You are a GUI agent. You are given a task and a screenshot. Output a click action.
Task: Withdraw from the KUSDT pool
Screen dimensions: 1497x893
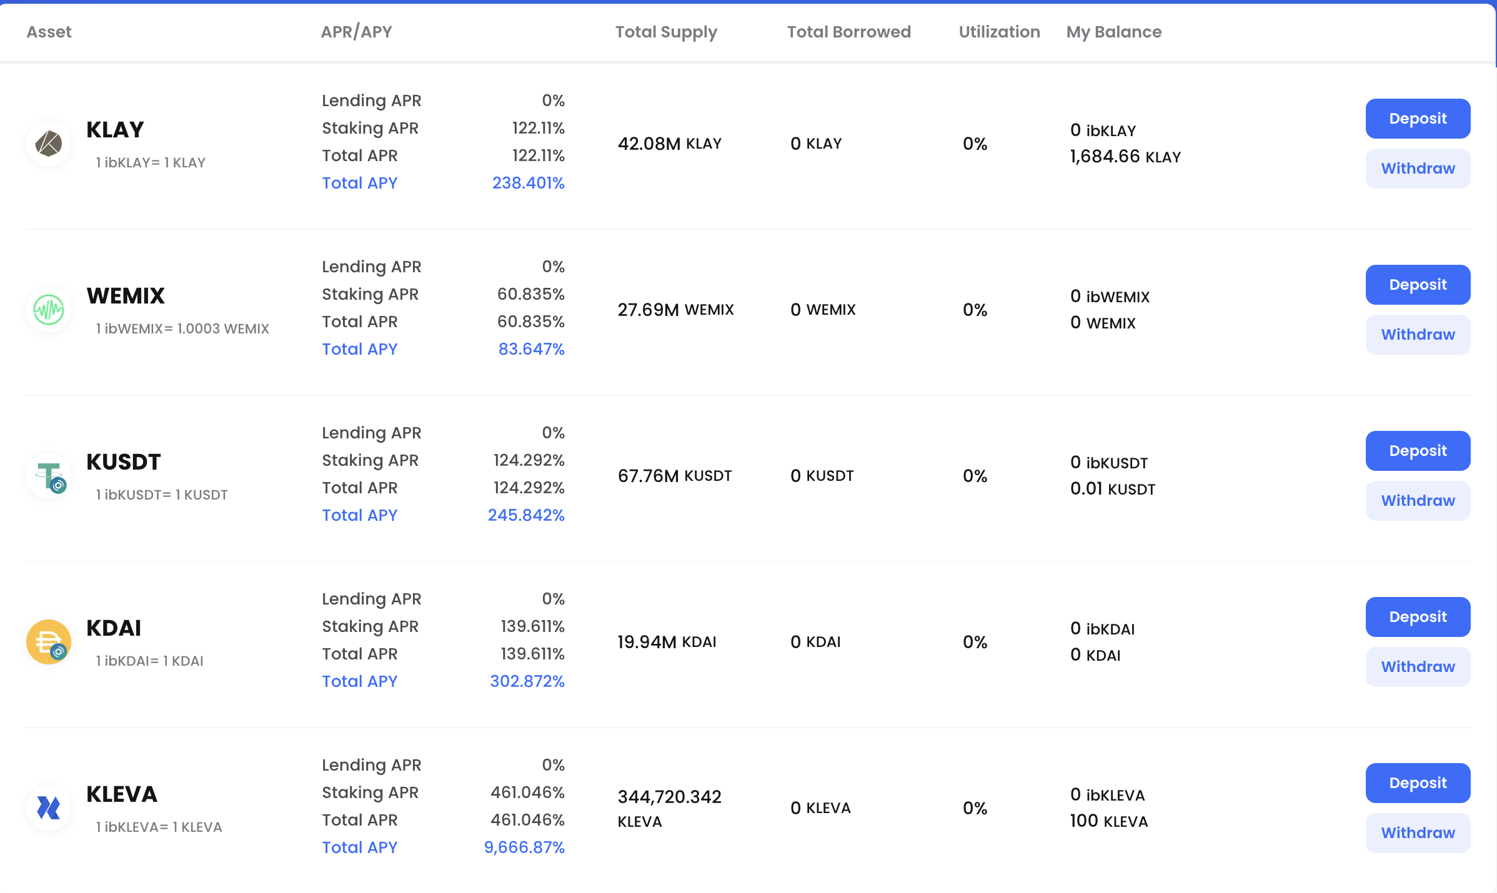1418,501
